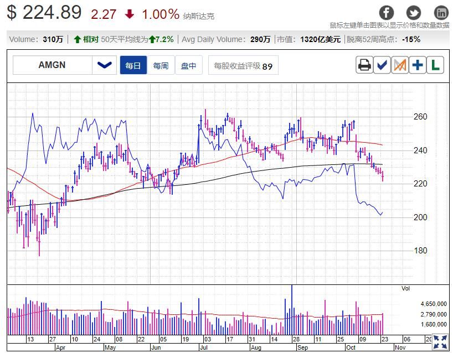
Task: Click the 1,680,000 volume axis label
Action: tap(434, 324)
